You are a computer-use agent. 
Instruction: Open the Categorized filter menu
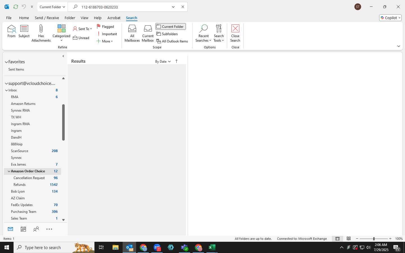click(61, 33)
